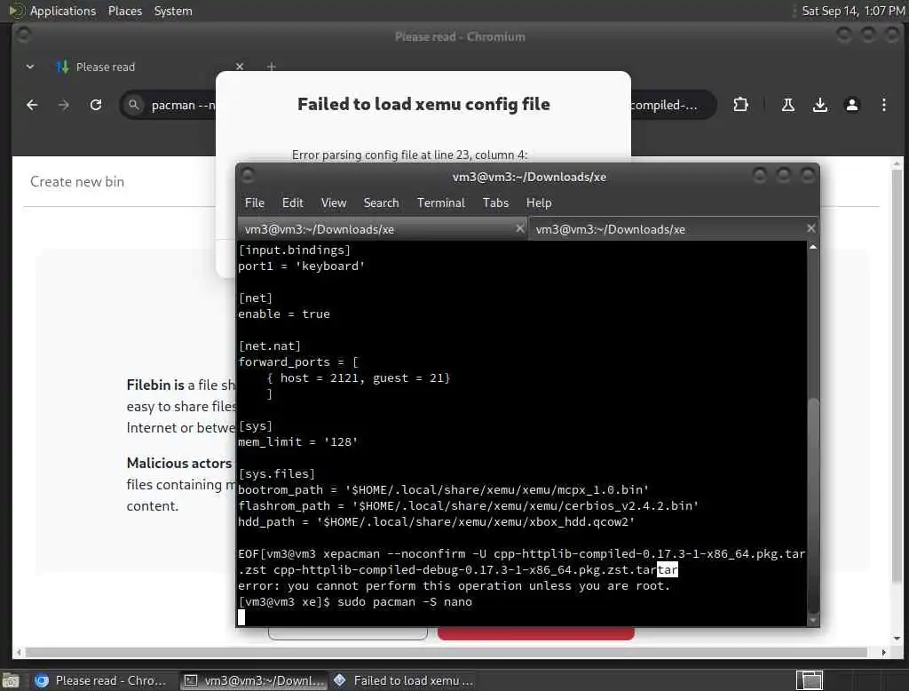Open the Chromium three-dot menu
The width and height of the screenshot is (909, 691).
click(x=883, y=105)
